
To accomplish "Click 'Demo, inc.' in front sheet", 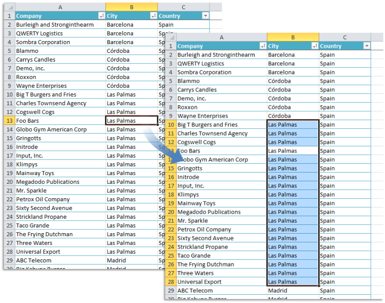I will pos(221,98).
